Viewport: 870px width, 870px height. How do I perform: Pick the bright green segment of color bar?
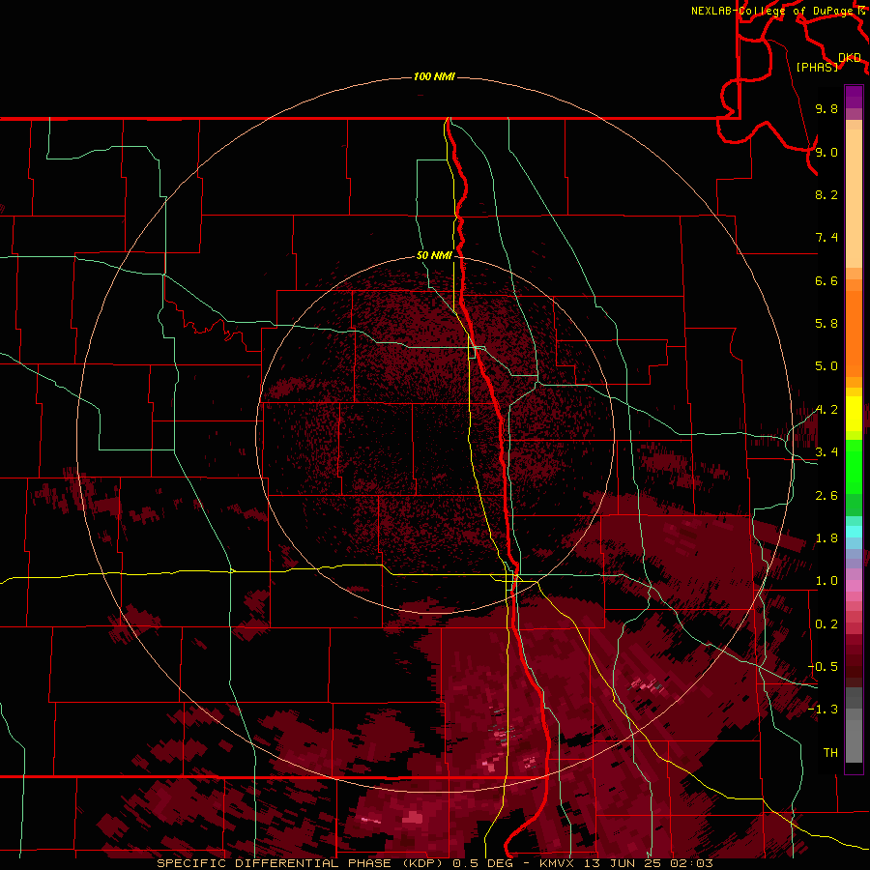click(x=854, y=466)
